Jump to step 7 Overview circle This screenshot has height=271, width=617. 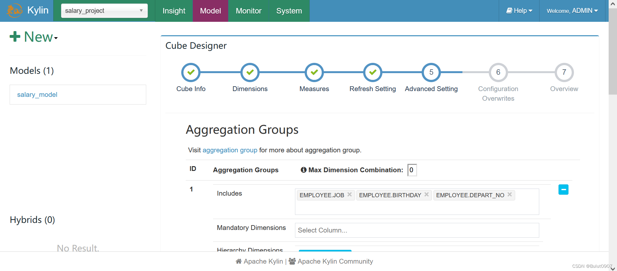pos(564,72)
